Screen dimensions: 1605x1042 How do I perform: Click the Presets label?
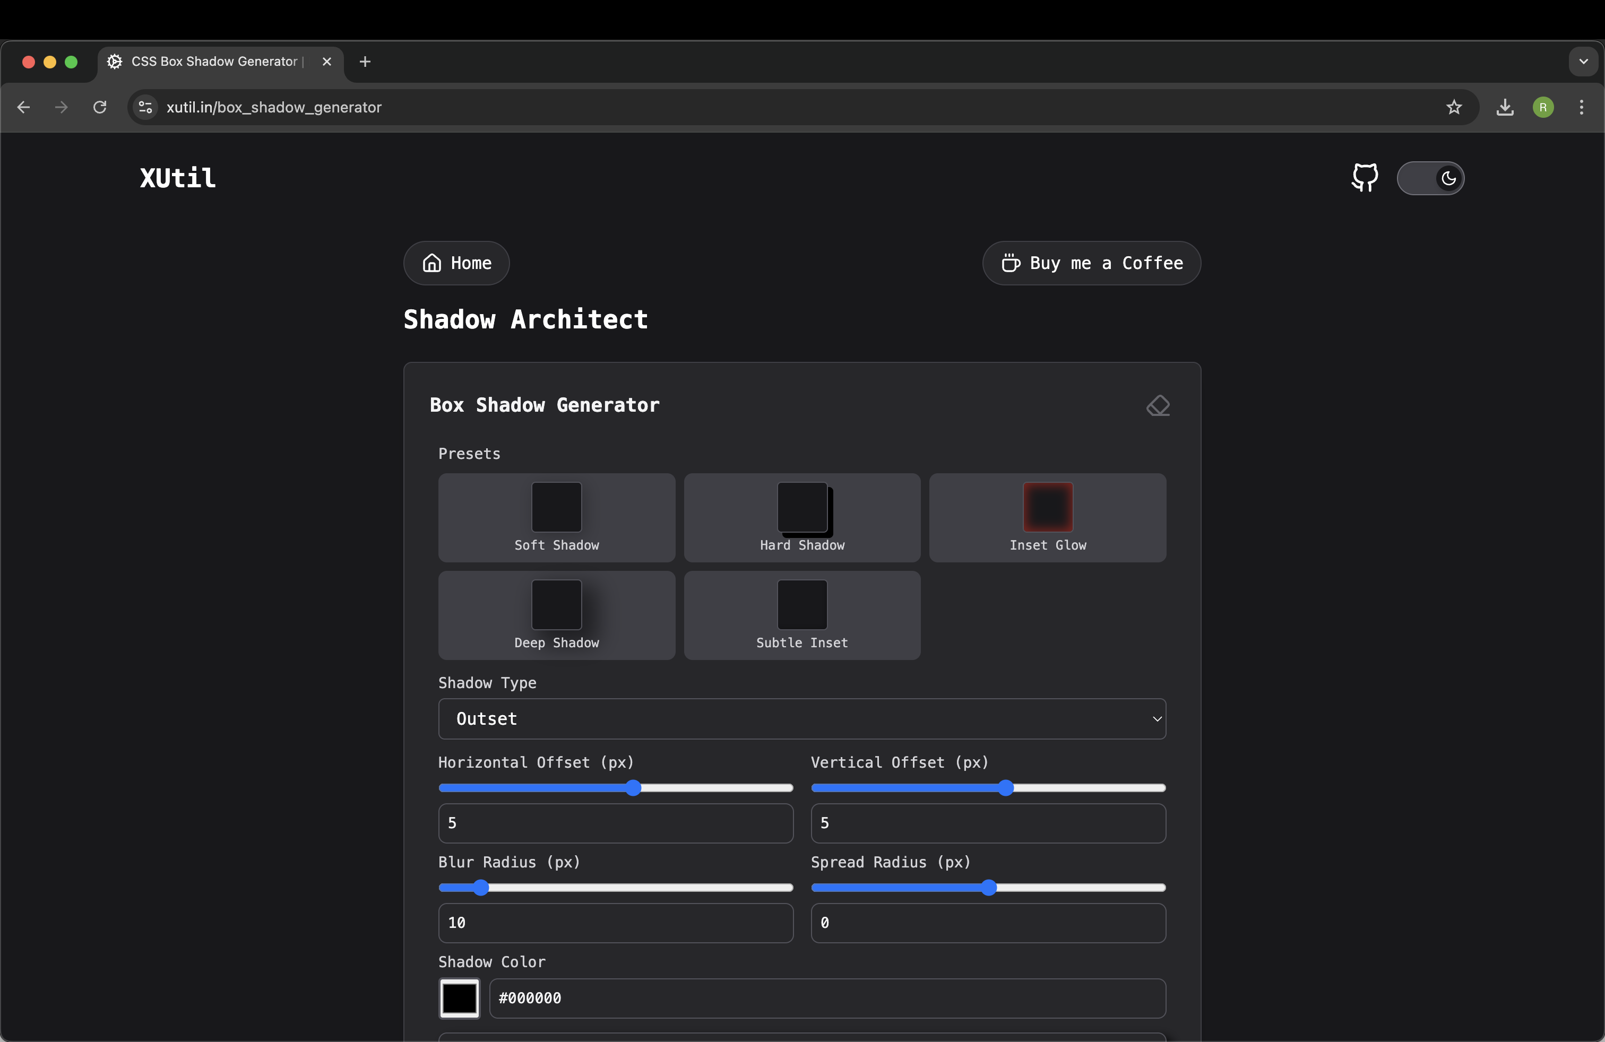pyautogui.click(x=469, y=454)
